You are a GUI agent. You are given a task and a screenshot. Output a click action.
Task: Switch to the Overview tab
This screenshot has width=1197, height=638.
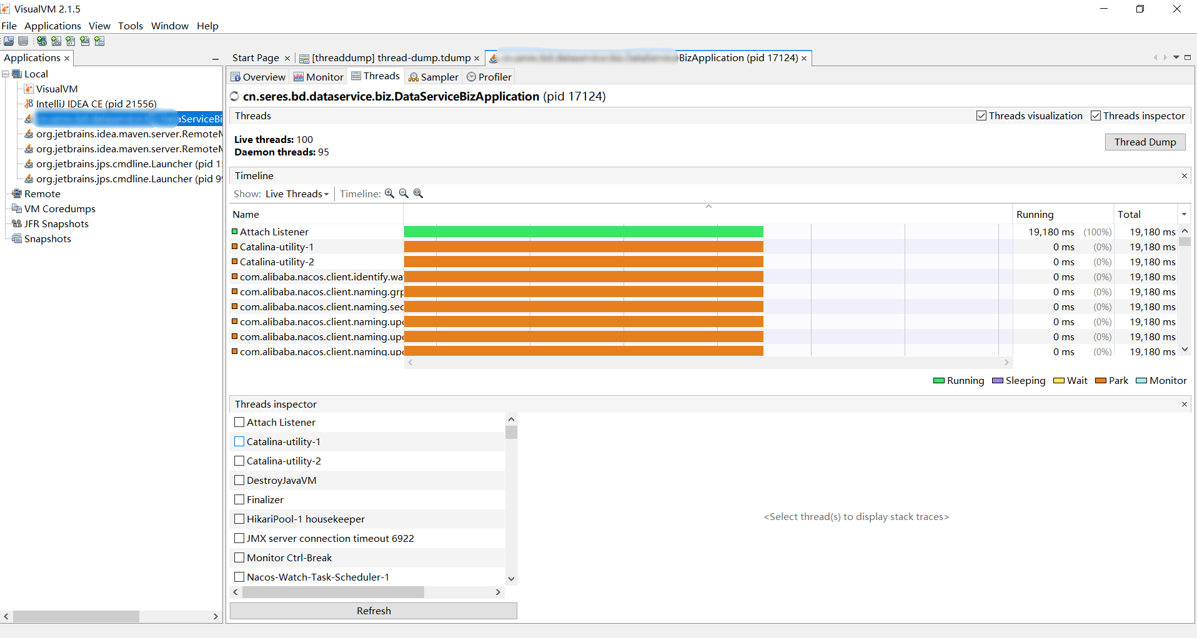pyautogui.click(x=258, y=77)
